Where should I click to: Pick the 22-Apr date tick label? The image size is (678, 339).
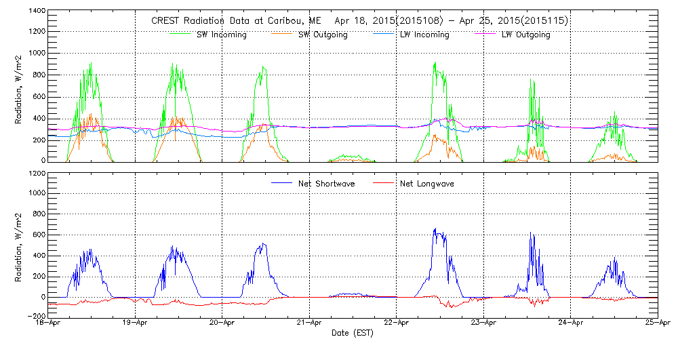pos(396,323)
